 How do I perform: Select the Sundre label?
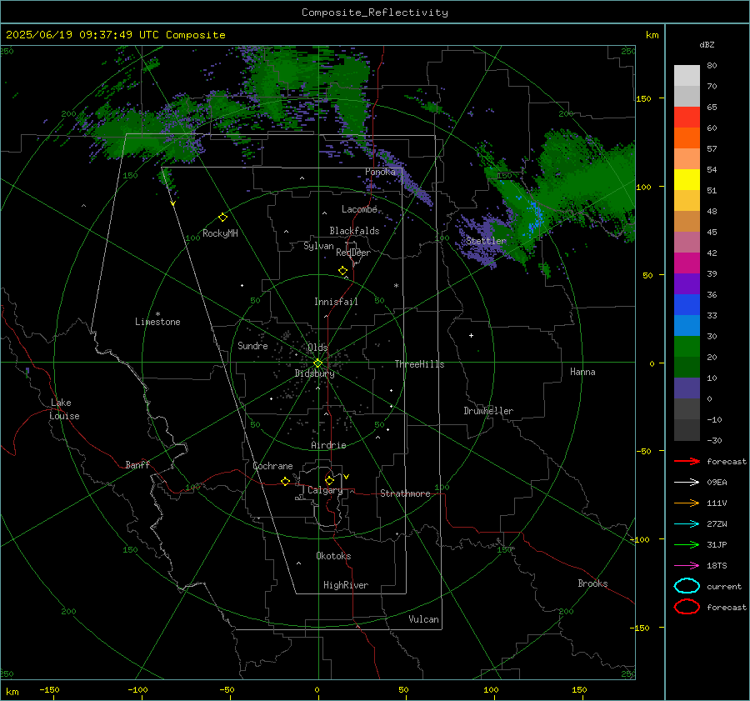point(252,345)
